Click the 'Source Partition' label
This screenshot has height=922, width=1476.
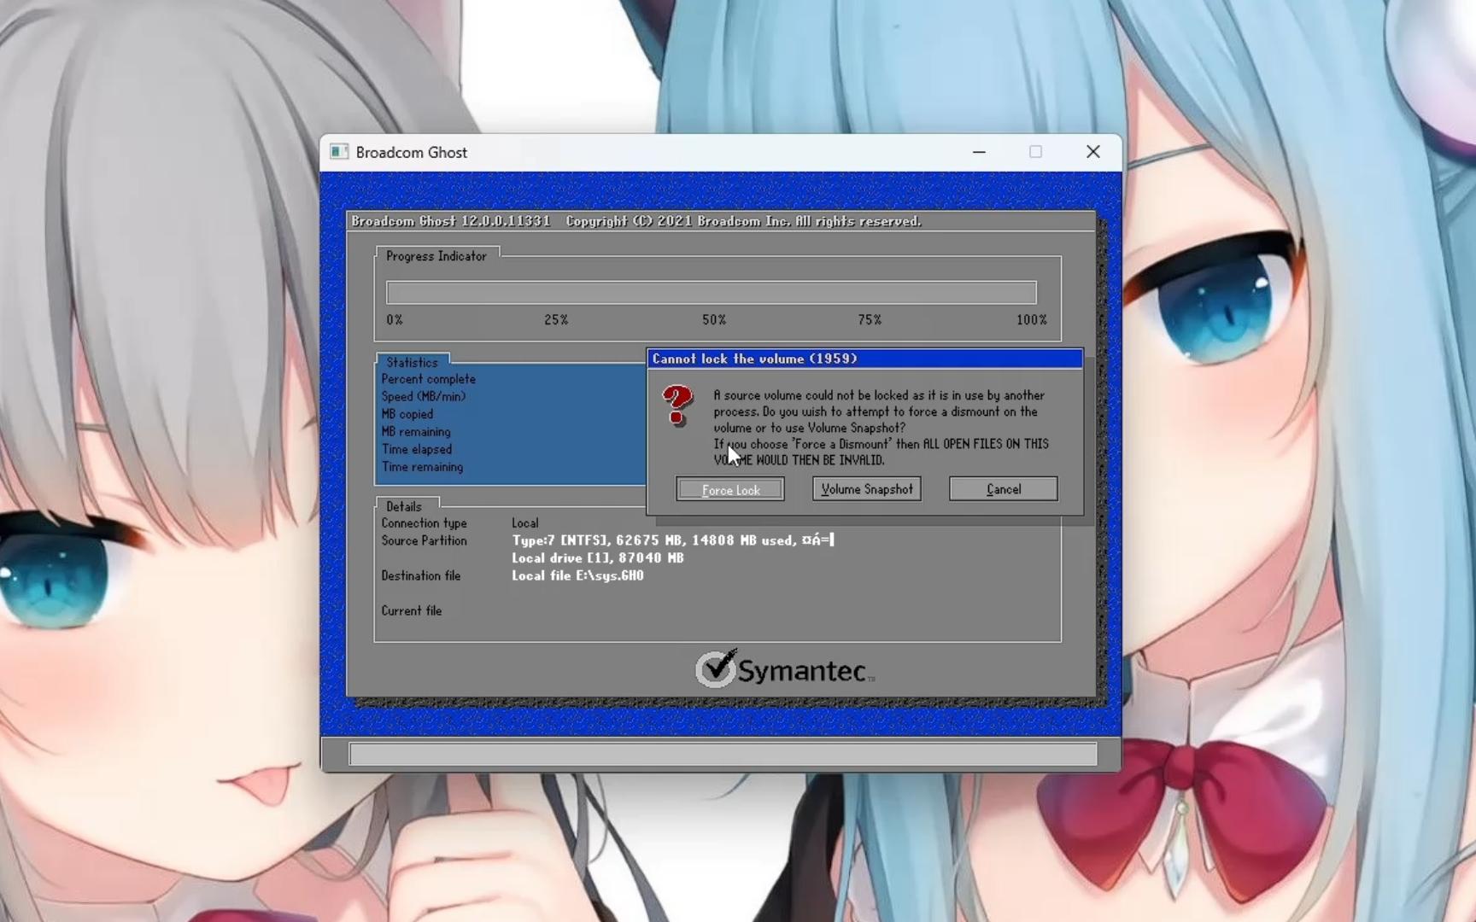click(x=424, y=541)
